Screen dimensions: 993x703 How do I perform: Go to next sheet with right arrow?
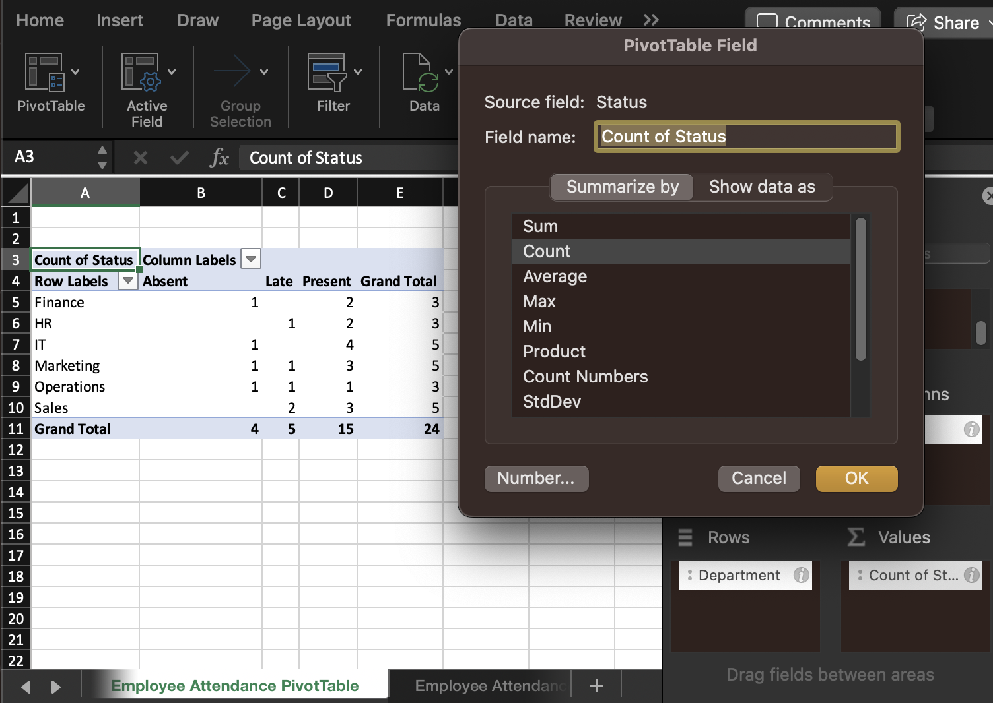56,687
